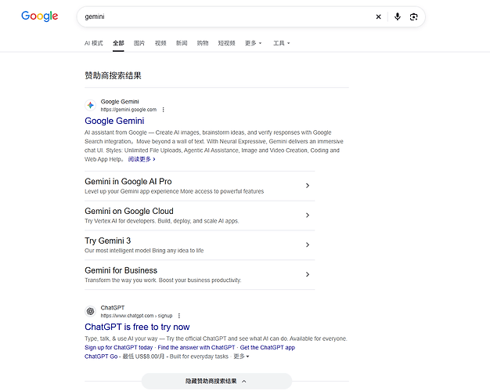The height and width of the screenshot is (391, 490).
Task: Switch to the 购物 tab
Action: pos(203,43)
